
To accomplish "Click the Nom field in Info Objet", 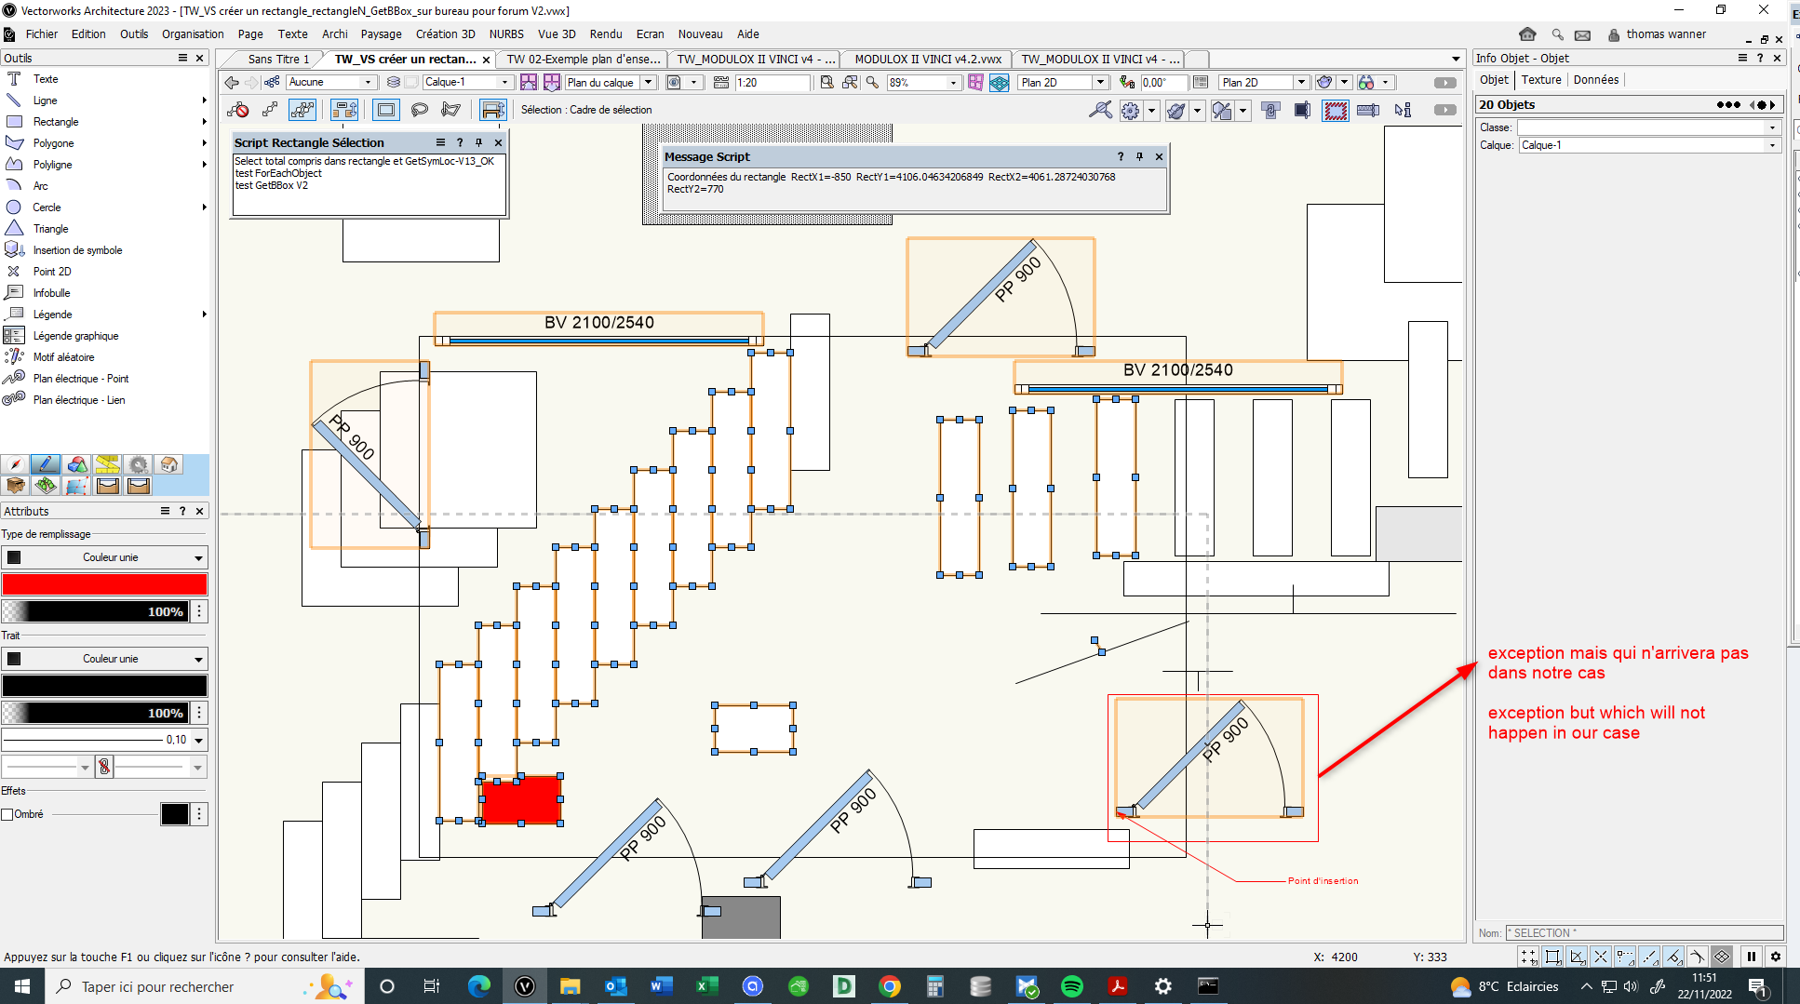I will point(1644,933).
